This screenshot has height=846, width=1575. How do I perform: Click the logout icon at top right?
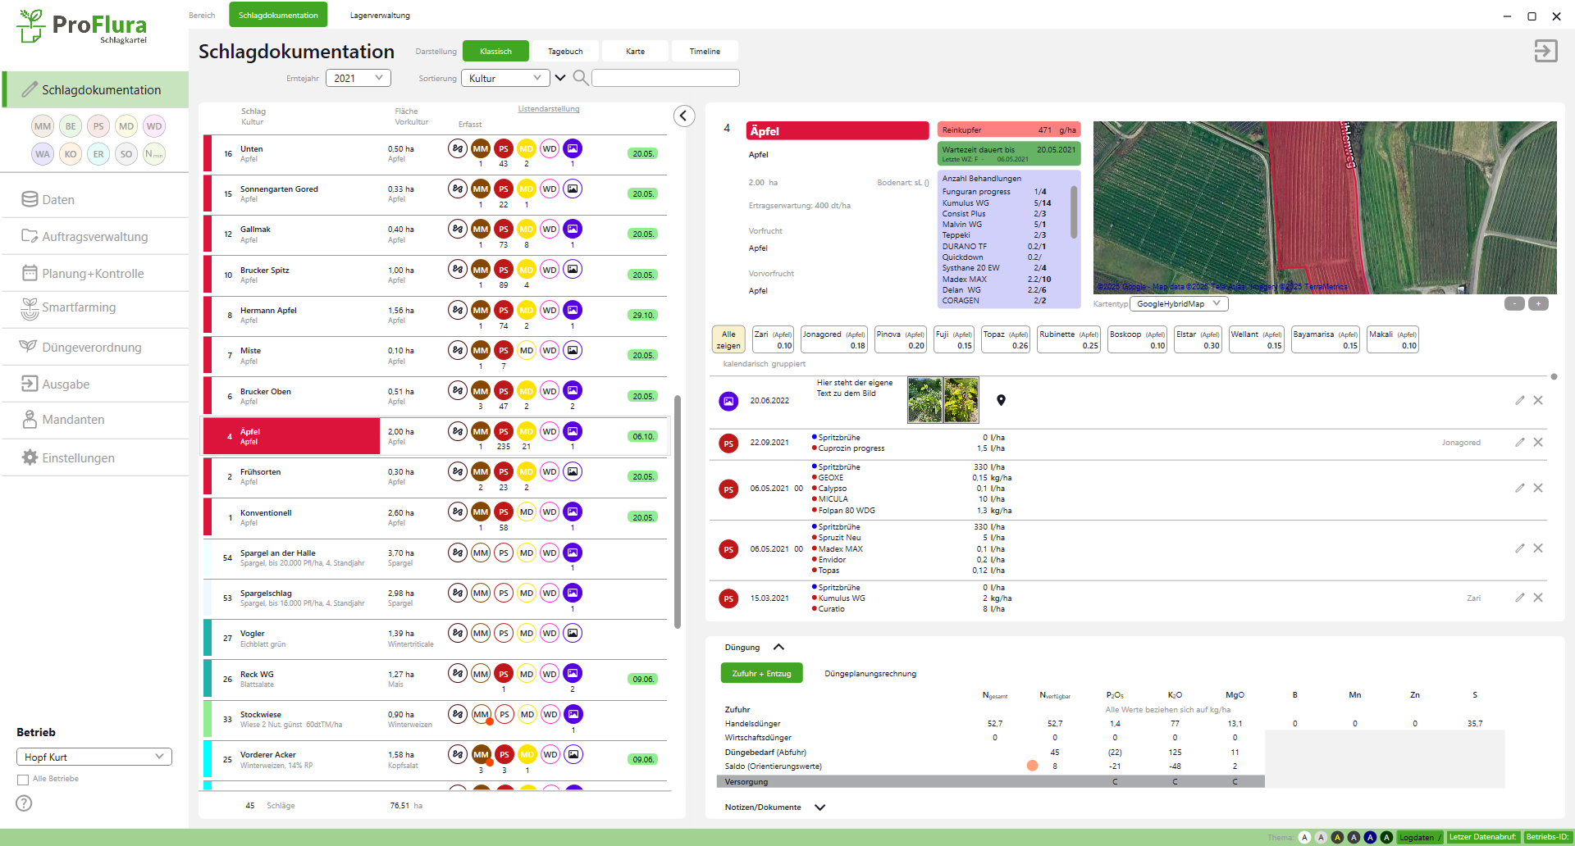pos(1545,51)
